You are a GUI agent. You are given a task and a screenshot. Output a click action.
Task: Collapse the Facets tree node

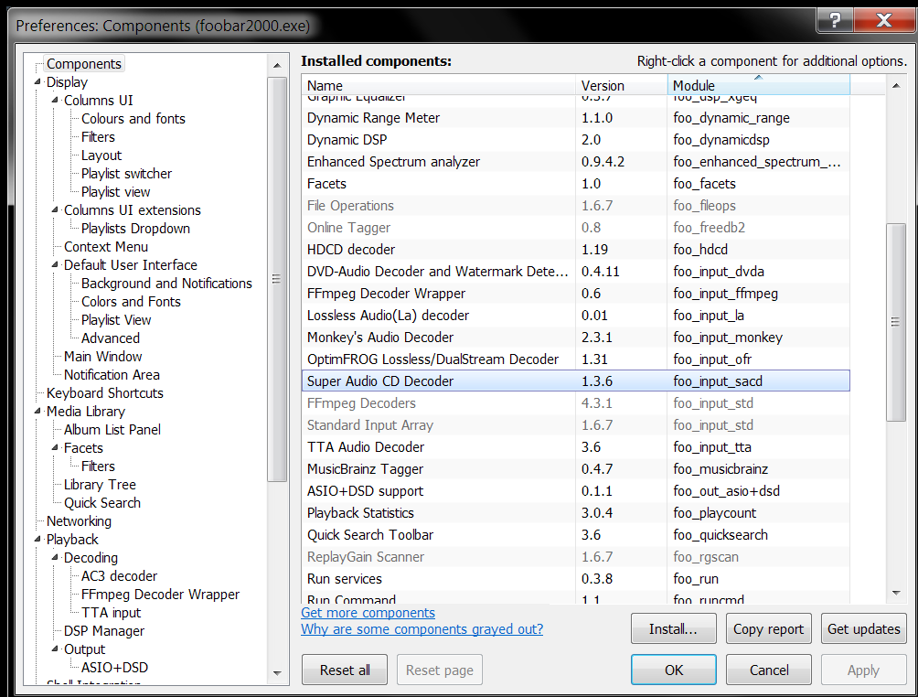click(55, 448)
